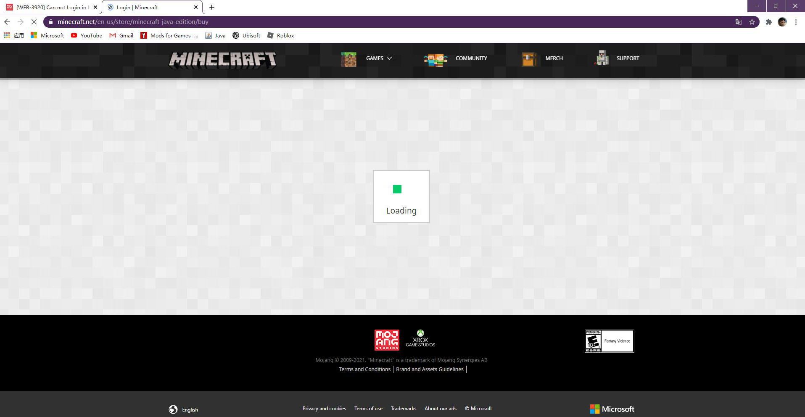This screenshot has height=417, width=805.
Task: Click the address bar URL
Action: (133, 22)
